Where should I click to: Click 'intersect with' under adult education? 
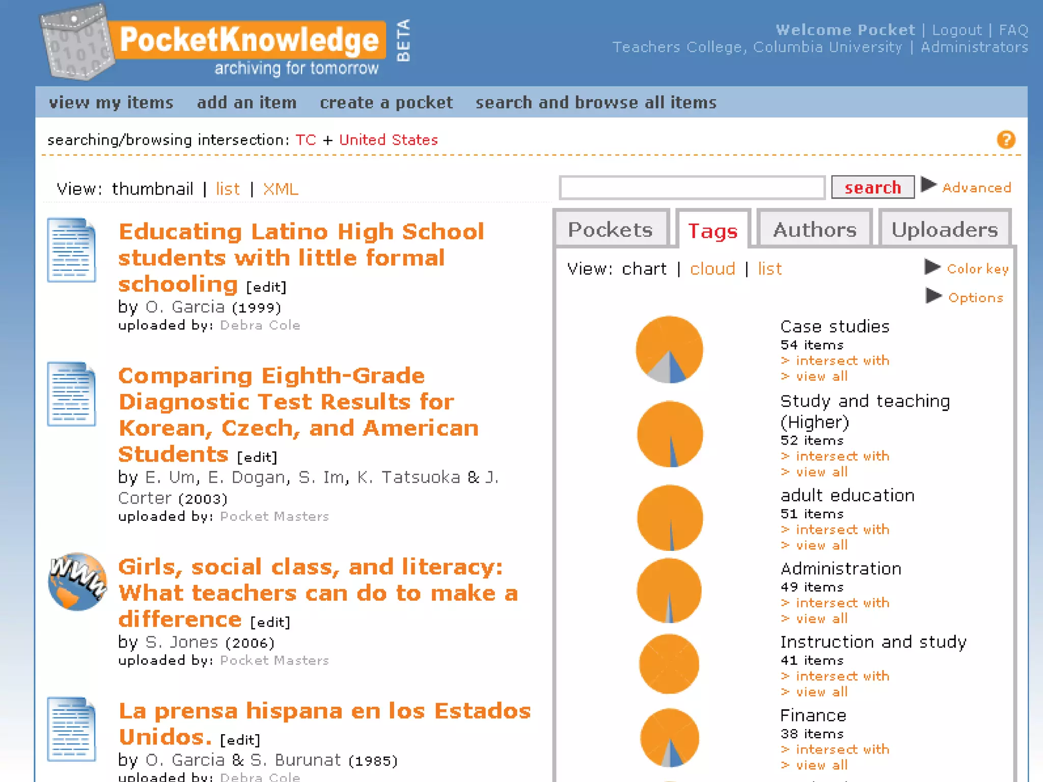click(x=842, y=529)
